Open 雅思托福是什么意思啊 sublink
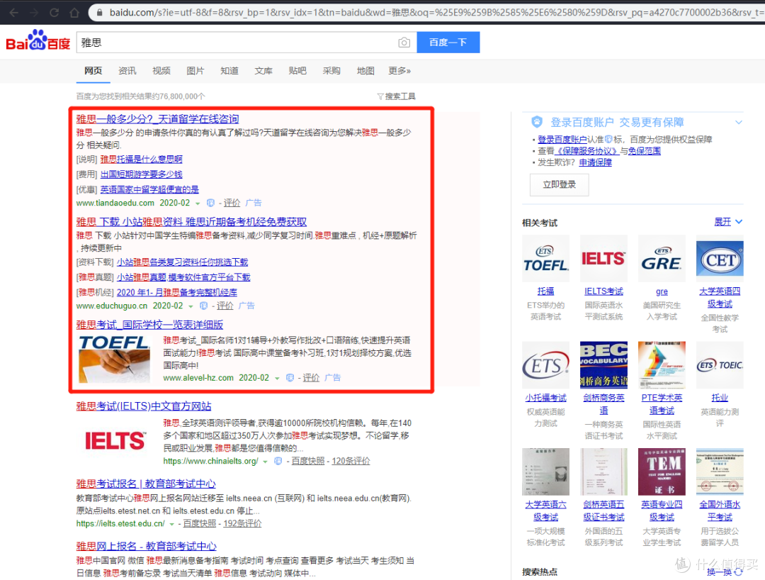Viewport: 765px width, 580px height. click(142, 159)
